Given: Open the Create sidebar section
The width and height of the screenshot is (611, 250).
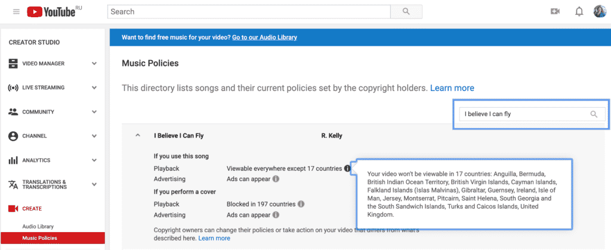Looking at the screenshot, I should [x=32, y=209].
